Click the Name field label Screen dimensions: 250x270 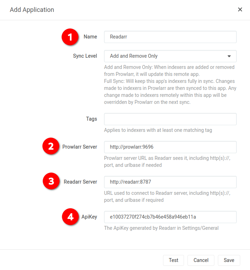pos(90,37)
